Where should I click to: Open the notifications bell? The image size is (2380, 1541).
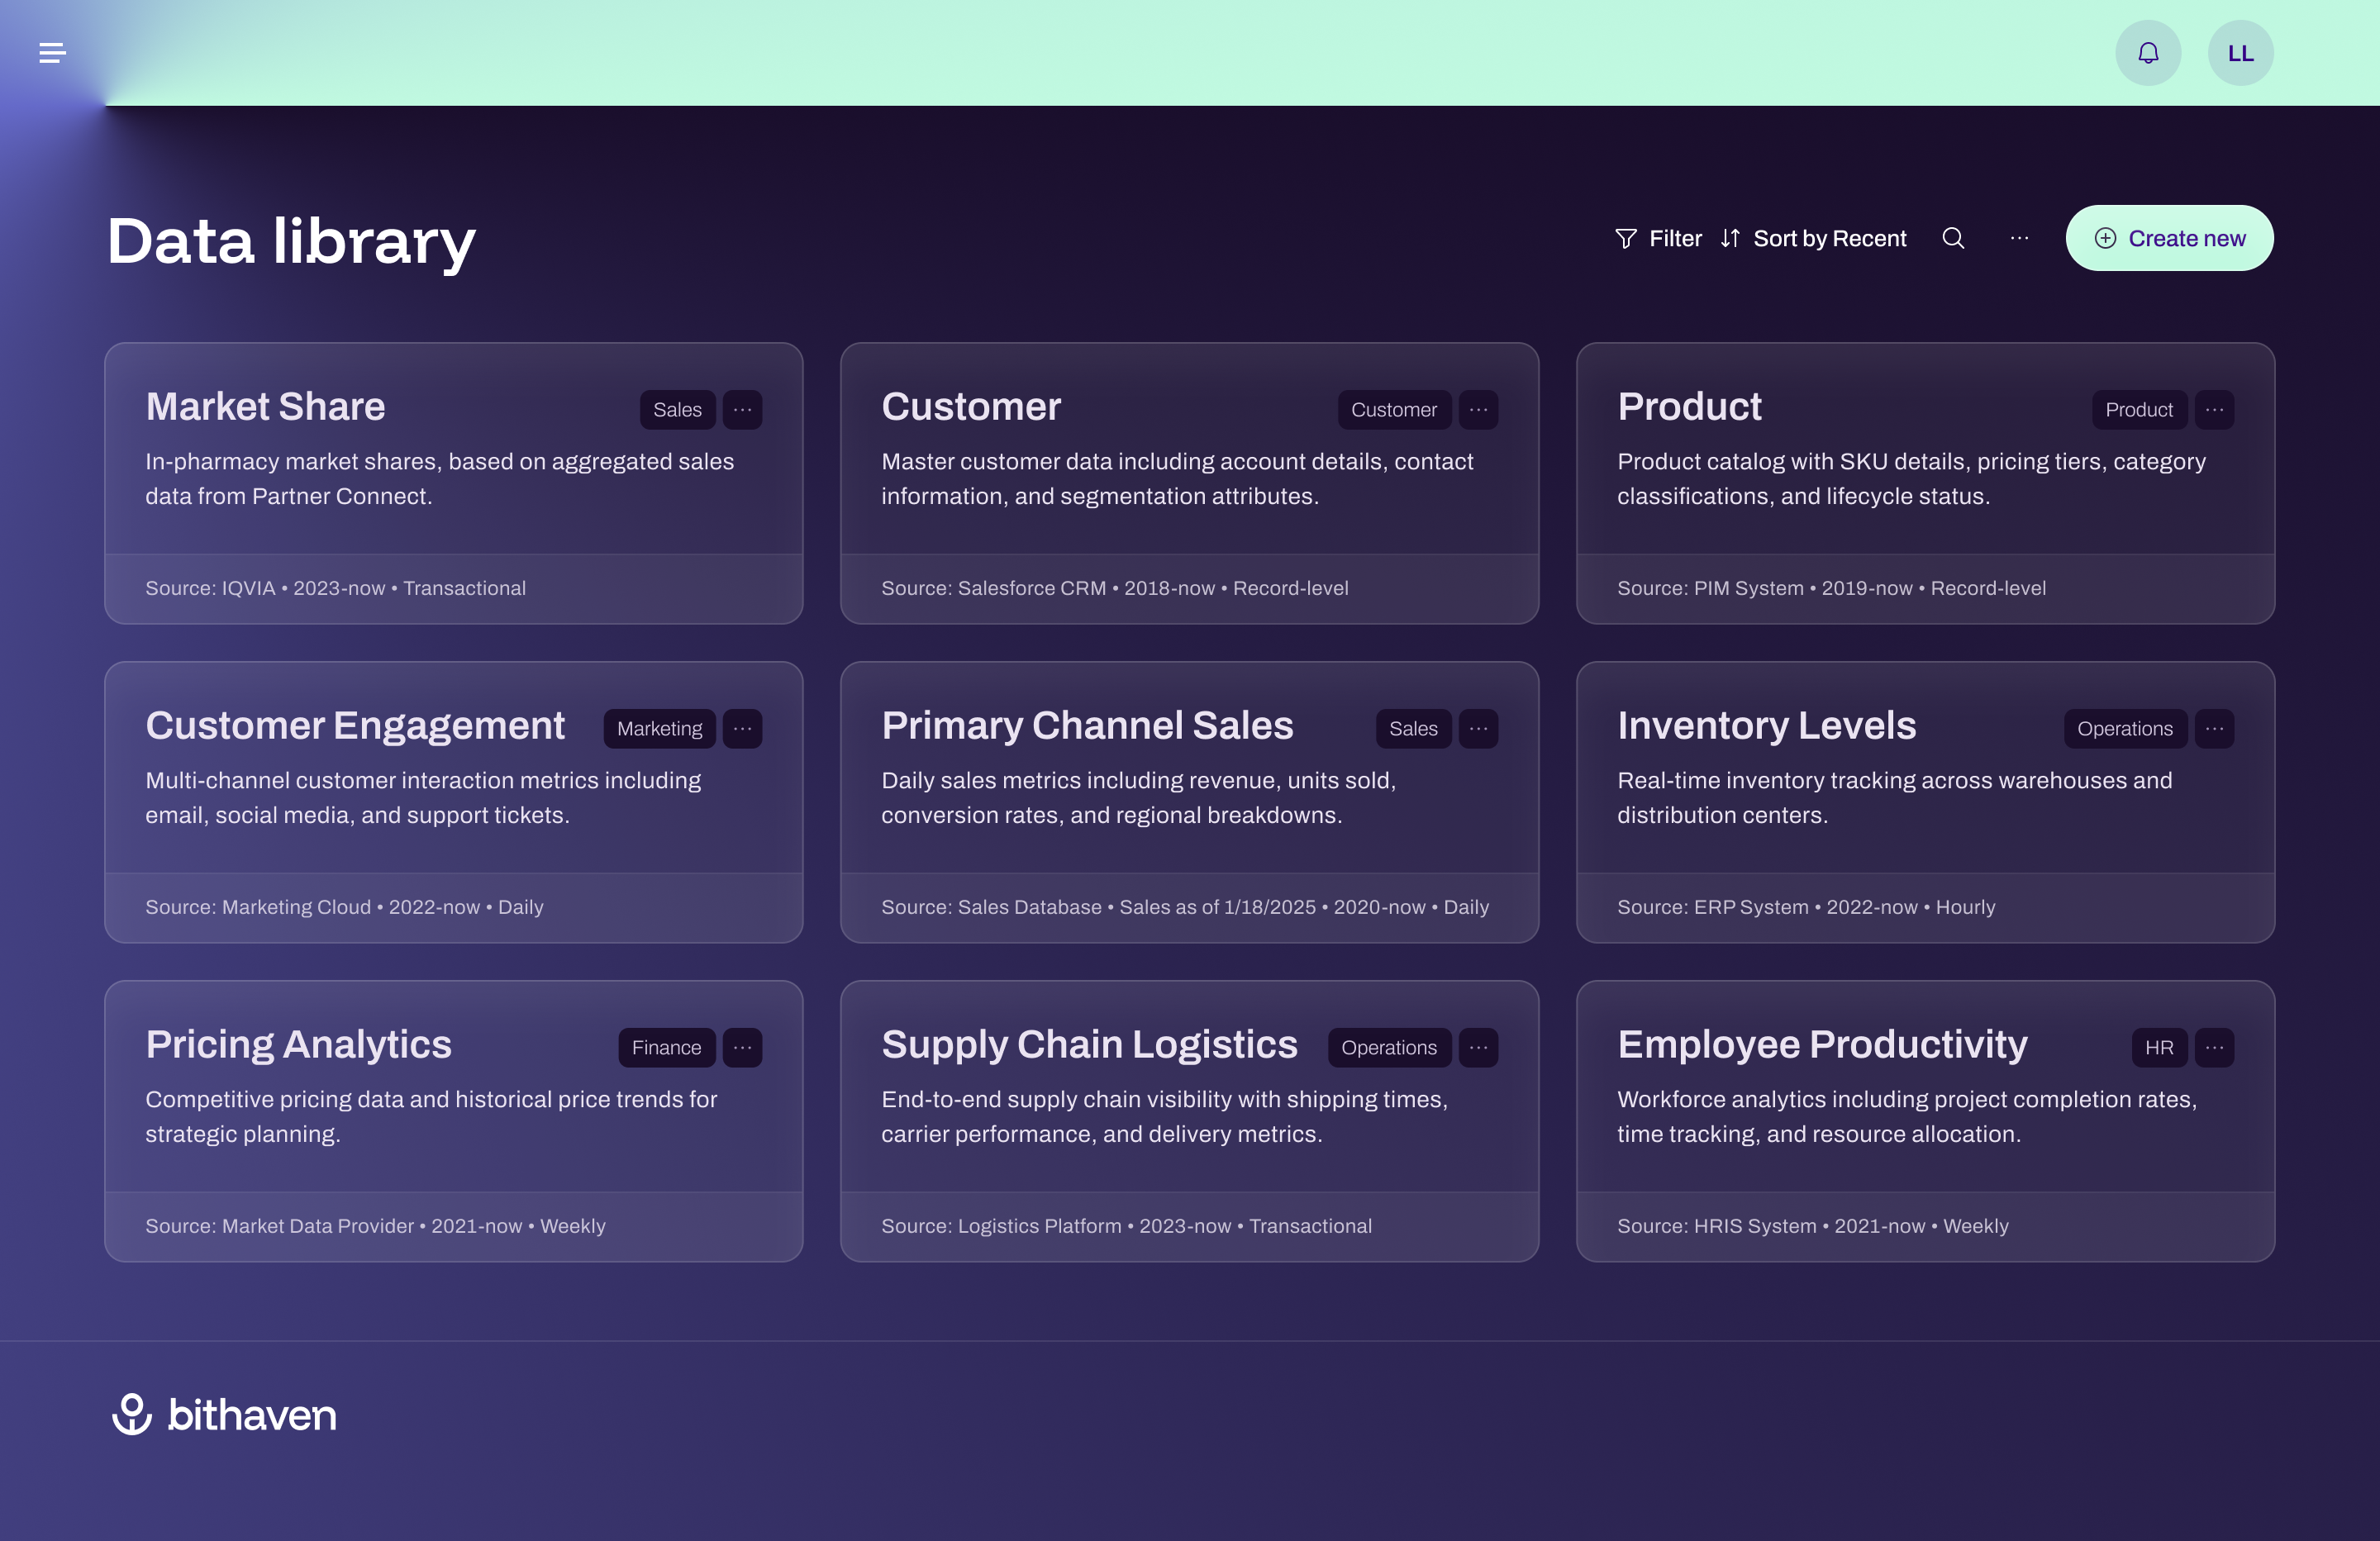point(2148,52)
